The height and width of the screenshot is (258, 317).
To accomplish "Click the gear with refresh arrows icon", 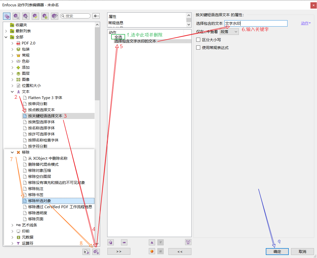I will click(26, 16).
